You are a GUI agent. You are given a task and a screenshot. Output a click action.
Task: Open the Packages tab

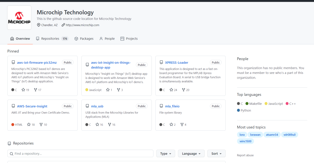(x=84, y=38)
